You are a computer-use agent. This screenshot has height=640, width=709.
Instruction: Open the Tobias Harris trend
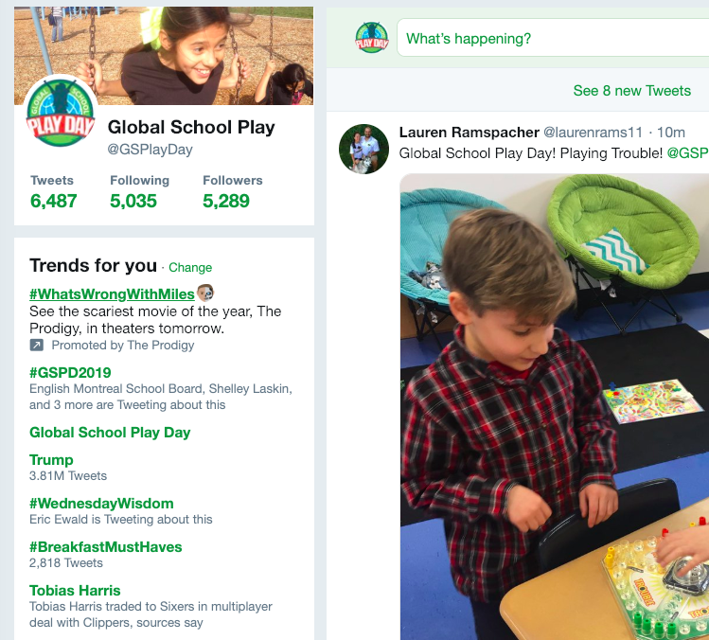pyautogui.click(x=75, y=590)
